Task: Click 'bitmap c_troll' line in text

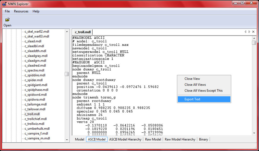Action: pos(92,118)
